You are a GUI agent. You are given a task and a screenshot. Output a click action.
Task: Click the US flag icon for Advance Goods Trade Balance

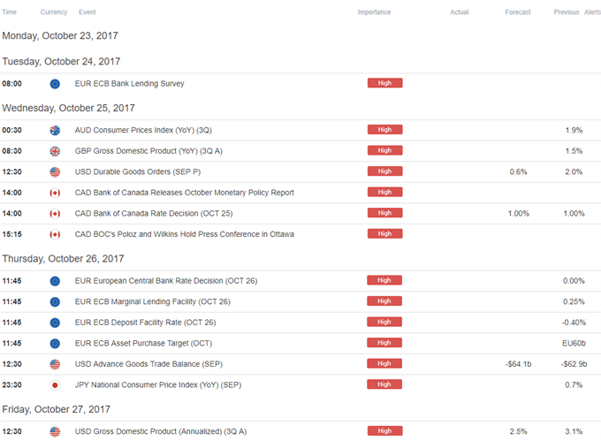[x=55, y=364]
